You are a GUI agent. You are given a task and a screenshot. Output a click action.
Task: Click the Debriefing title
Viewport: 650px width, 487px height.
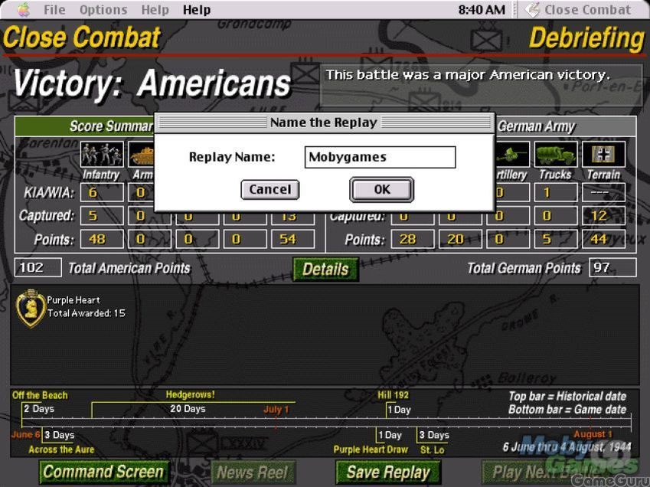[x=587, y=38]
